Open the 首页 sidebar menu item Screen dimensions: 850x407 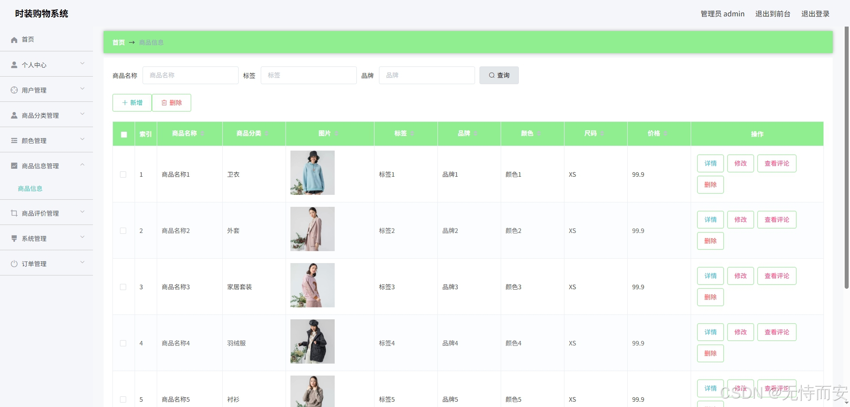[46, 39]
